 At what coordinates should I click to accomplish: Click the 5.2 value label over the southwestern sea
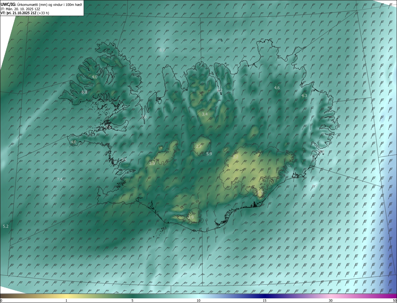(x=6, y=226)
